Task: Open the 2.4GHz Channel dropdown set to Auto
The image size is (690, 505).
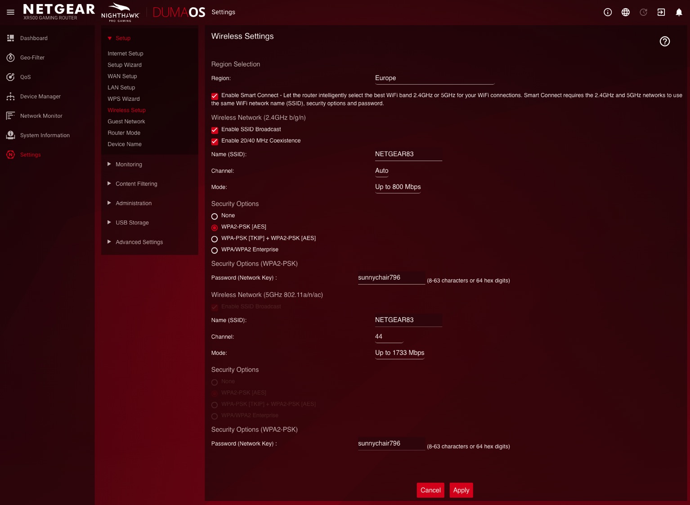Action: click(x=382, y=171)
